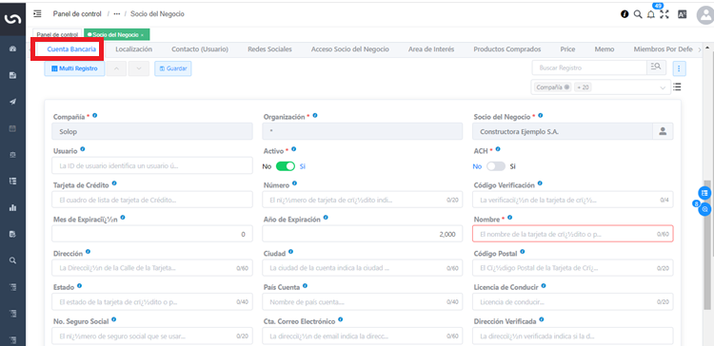The width and height of the screenshot is (714, 346).
Task: Focus the Nombre input field
Action: tap(573, 234)
